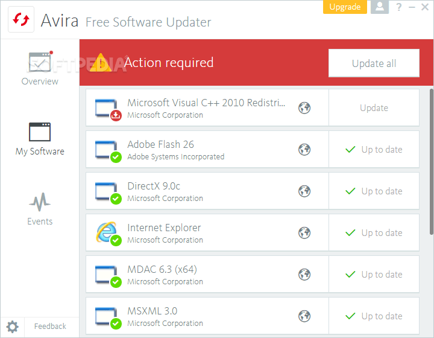Click the Events pulse icon
The image size is (434, 338).
coord(40,202)
